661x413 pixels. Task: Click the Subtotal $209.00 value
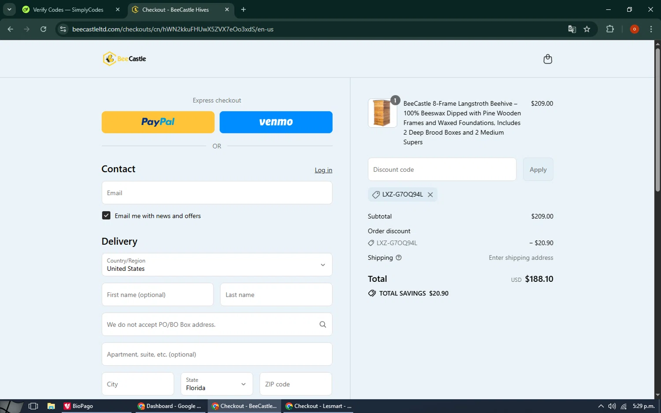(x=542, y=216)
